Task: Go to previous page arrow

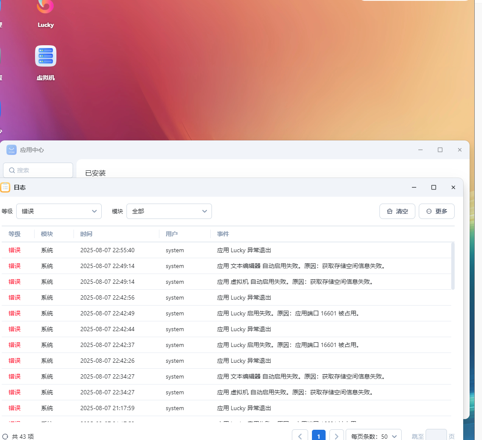Action: tap(300, 436)
